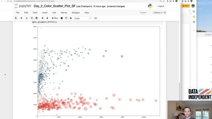Open the command palette keyboard icon
Screen dimensions: 212x119
96,18
